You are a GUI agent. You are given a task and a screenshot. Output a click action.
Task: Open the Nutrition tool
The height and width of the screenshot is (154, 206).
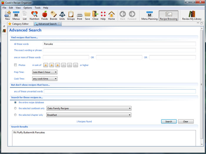coord(34,16)
